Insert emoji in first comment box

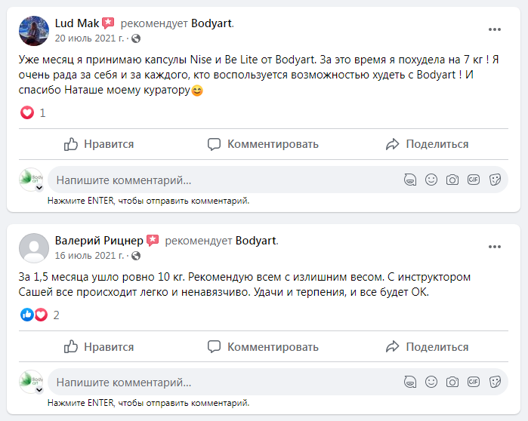pyautogui.click(x=431, y=180)
